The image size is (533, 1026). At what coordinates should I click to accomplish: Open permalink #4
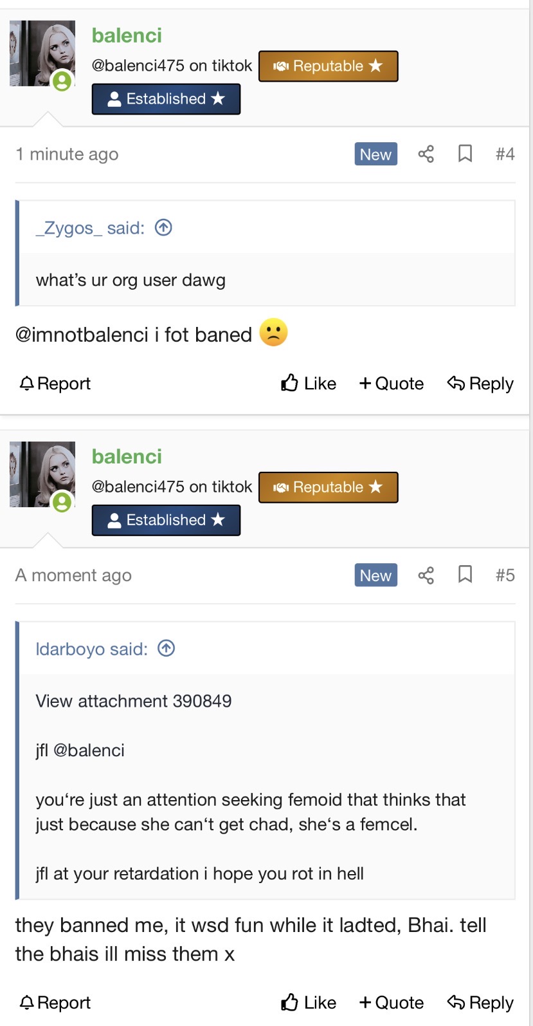click(505, 154)
